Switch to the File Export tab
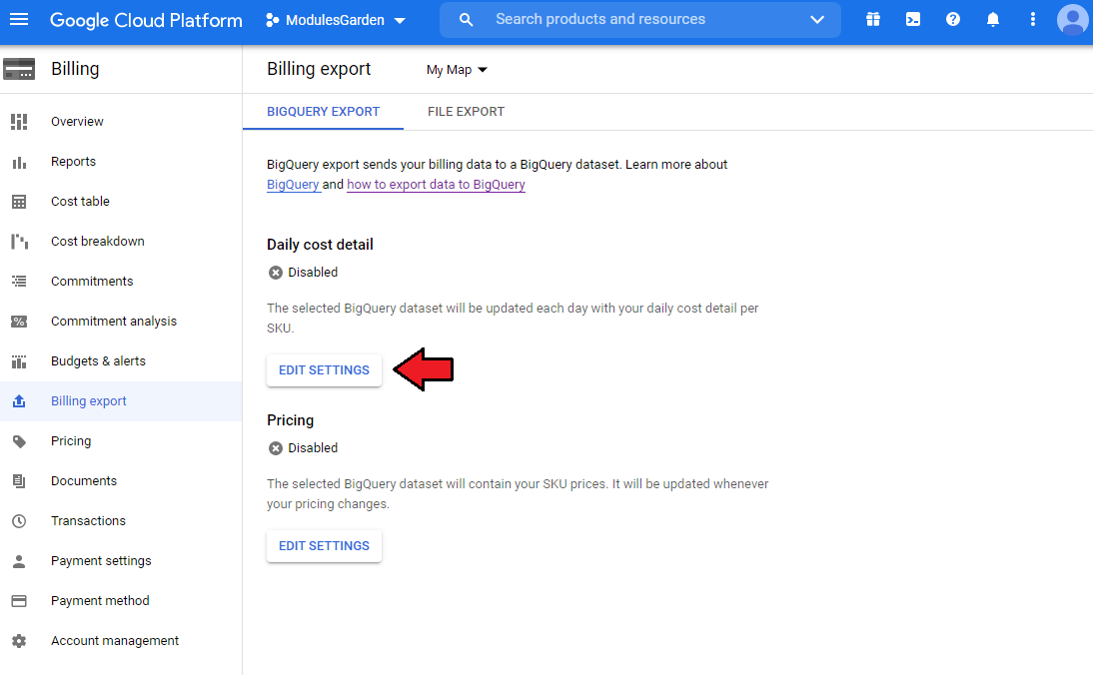The height and width of the screenshot is (675, 1093). pyautogui.click(x=466, y=112)
